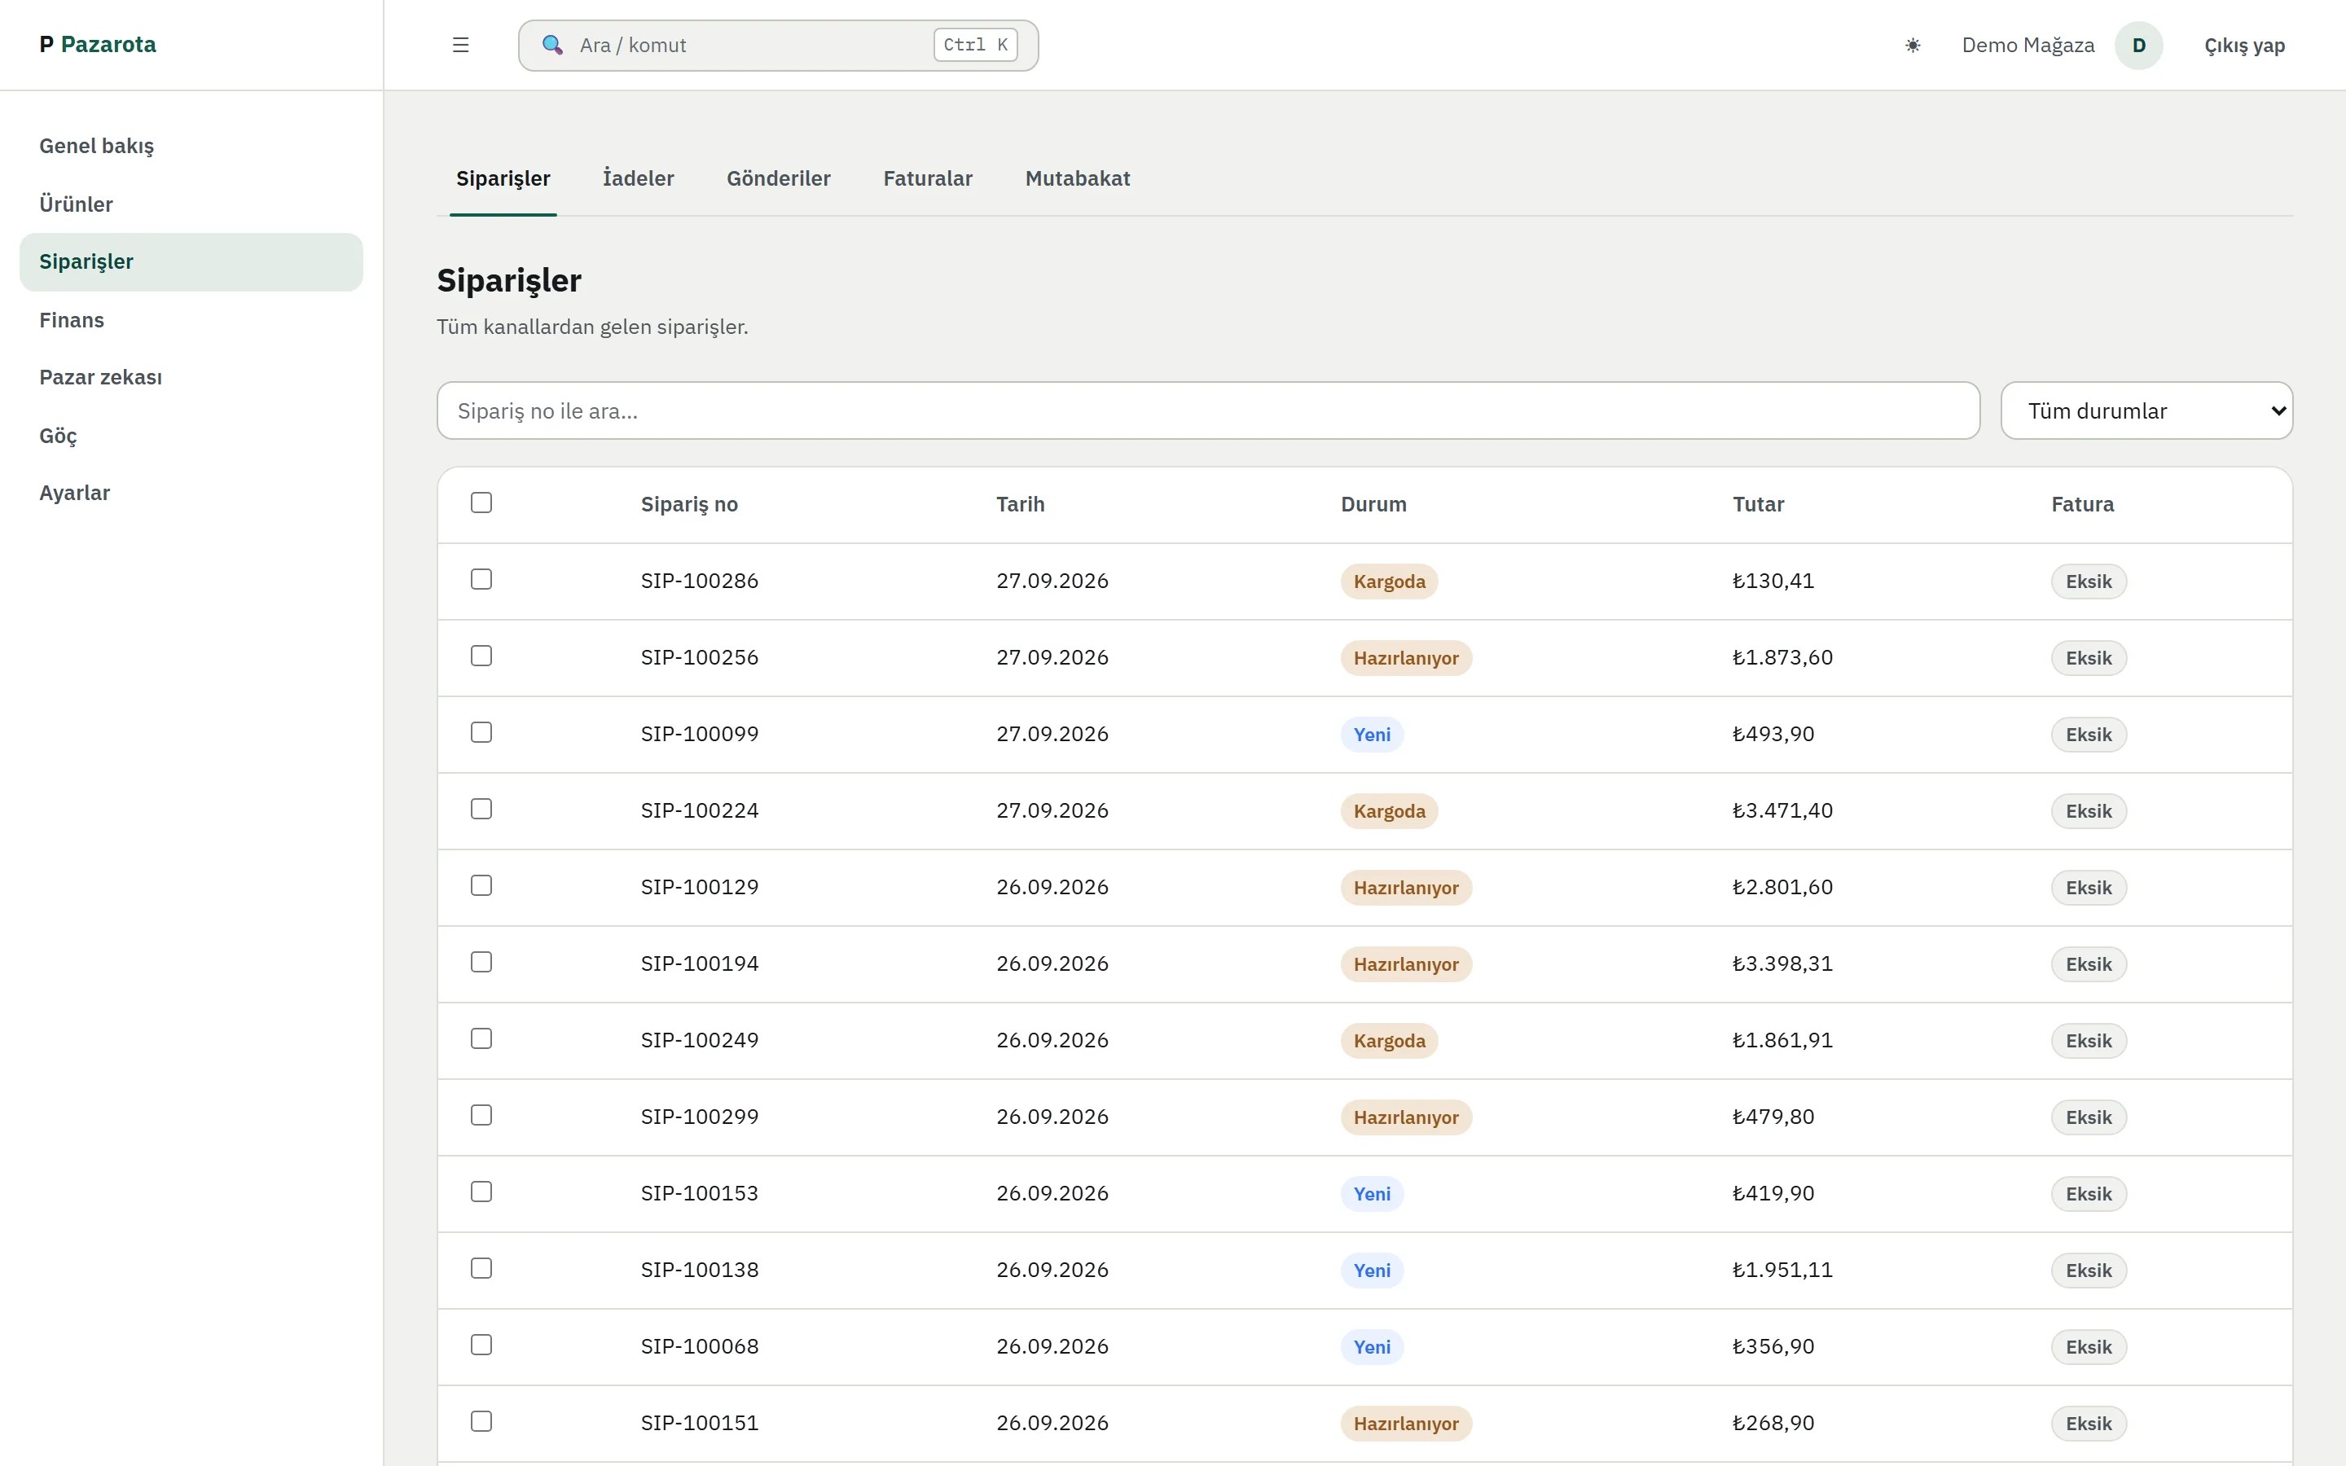This screenshot has height=1466, width=2346.
Task: Click the Kargoda status on SIP-100224
Action: (1389, 811)
